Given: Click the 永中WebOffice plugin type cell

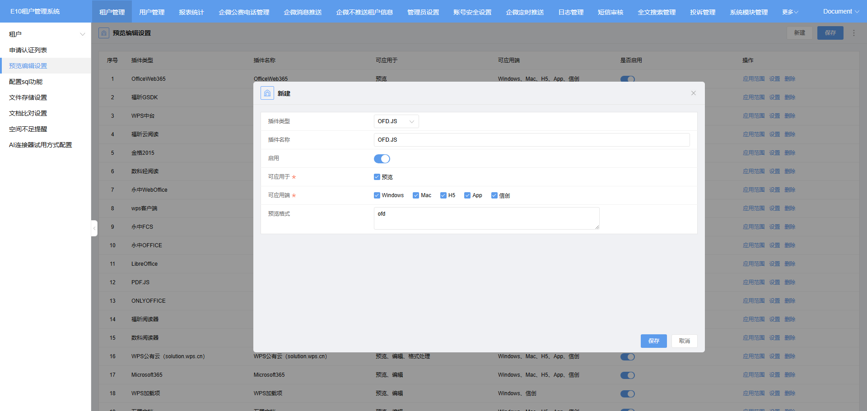Looking at the screenshot, I should pyautogui.click(x=149, y=190).
